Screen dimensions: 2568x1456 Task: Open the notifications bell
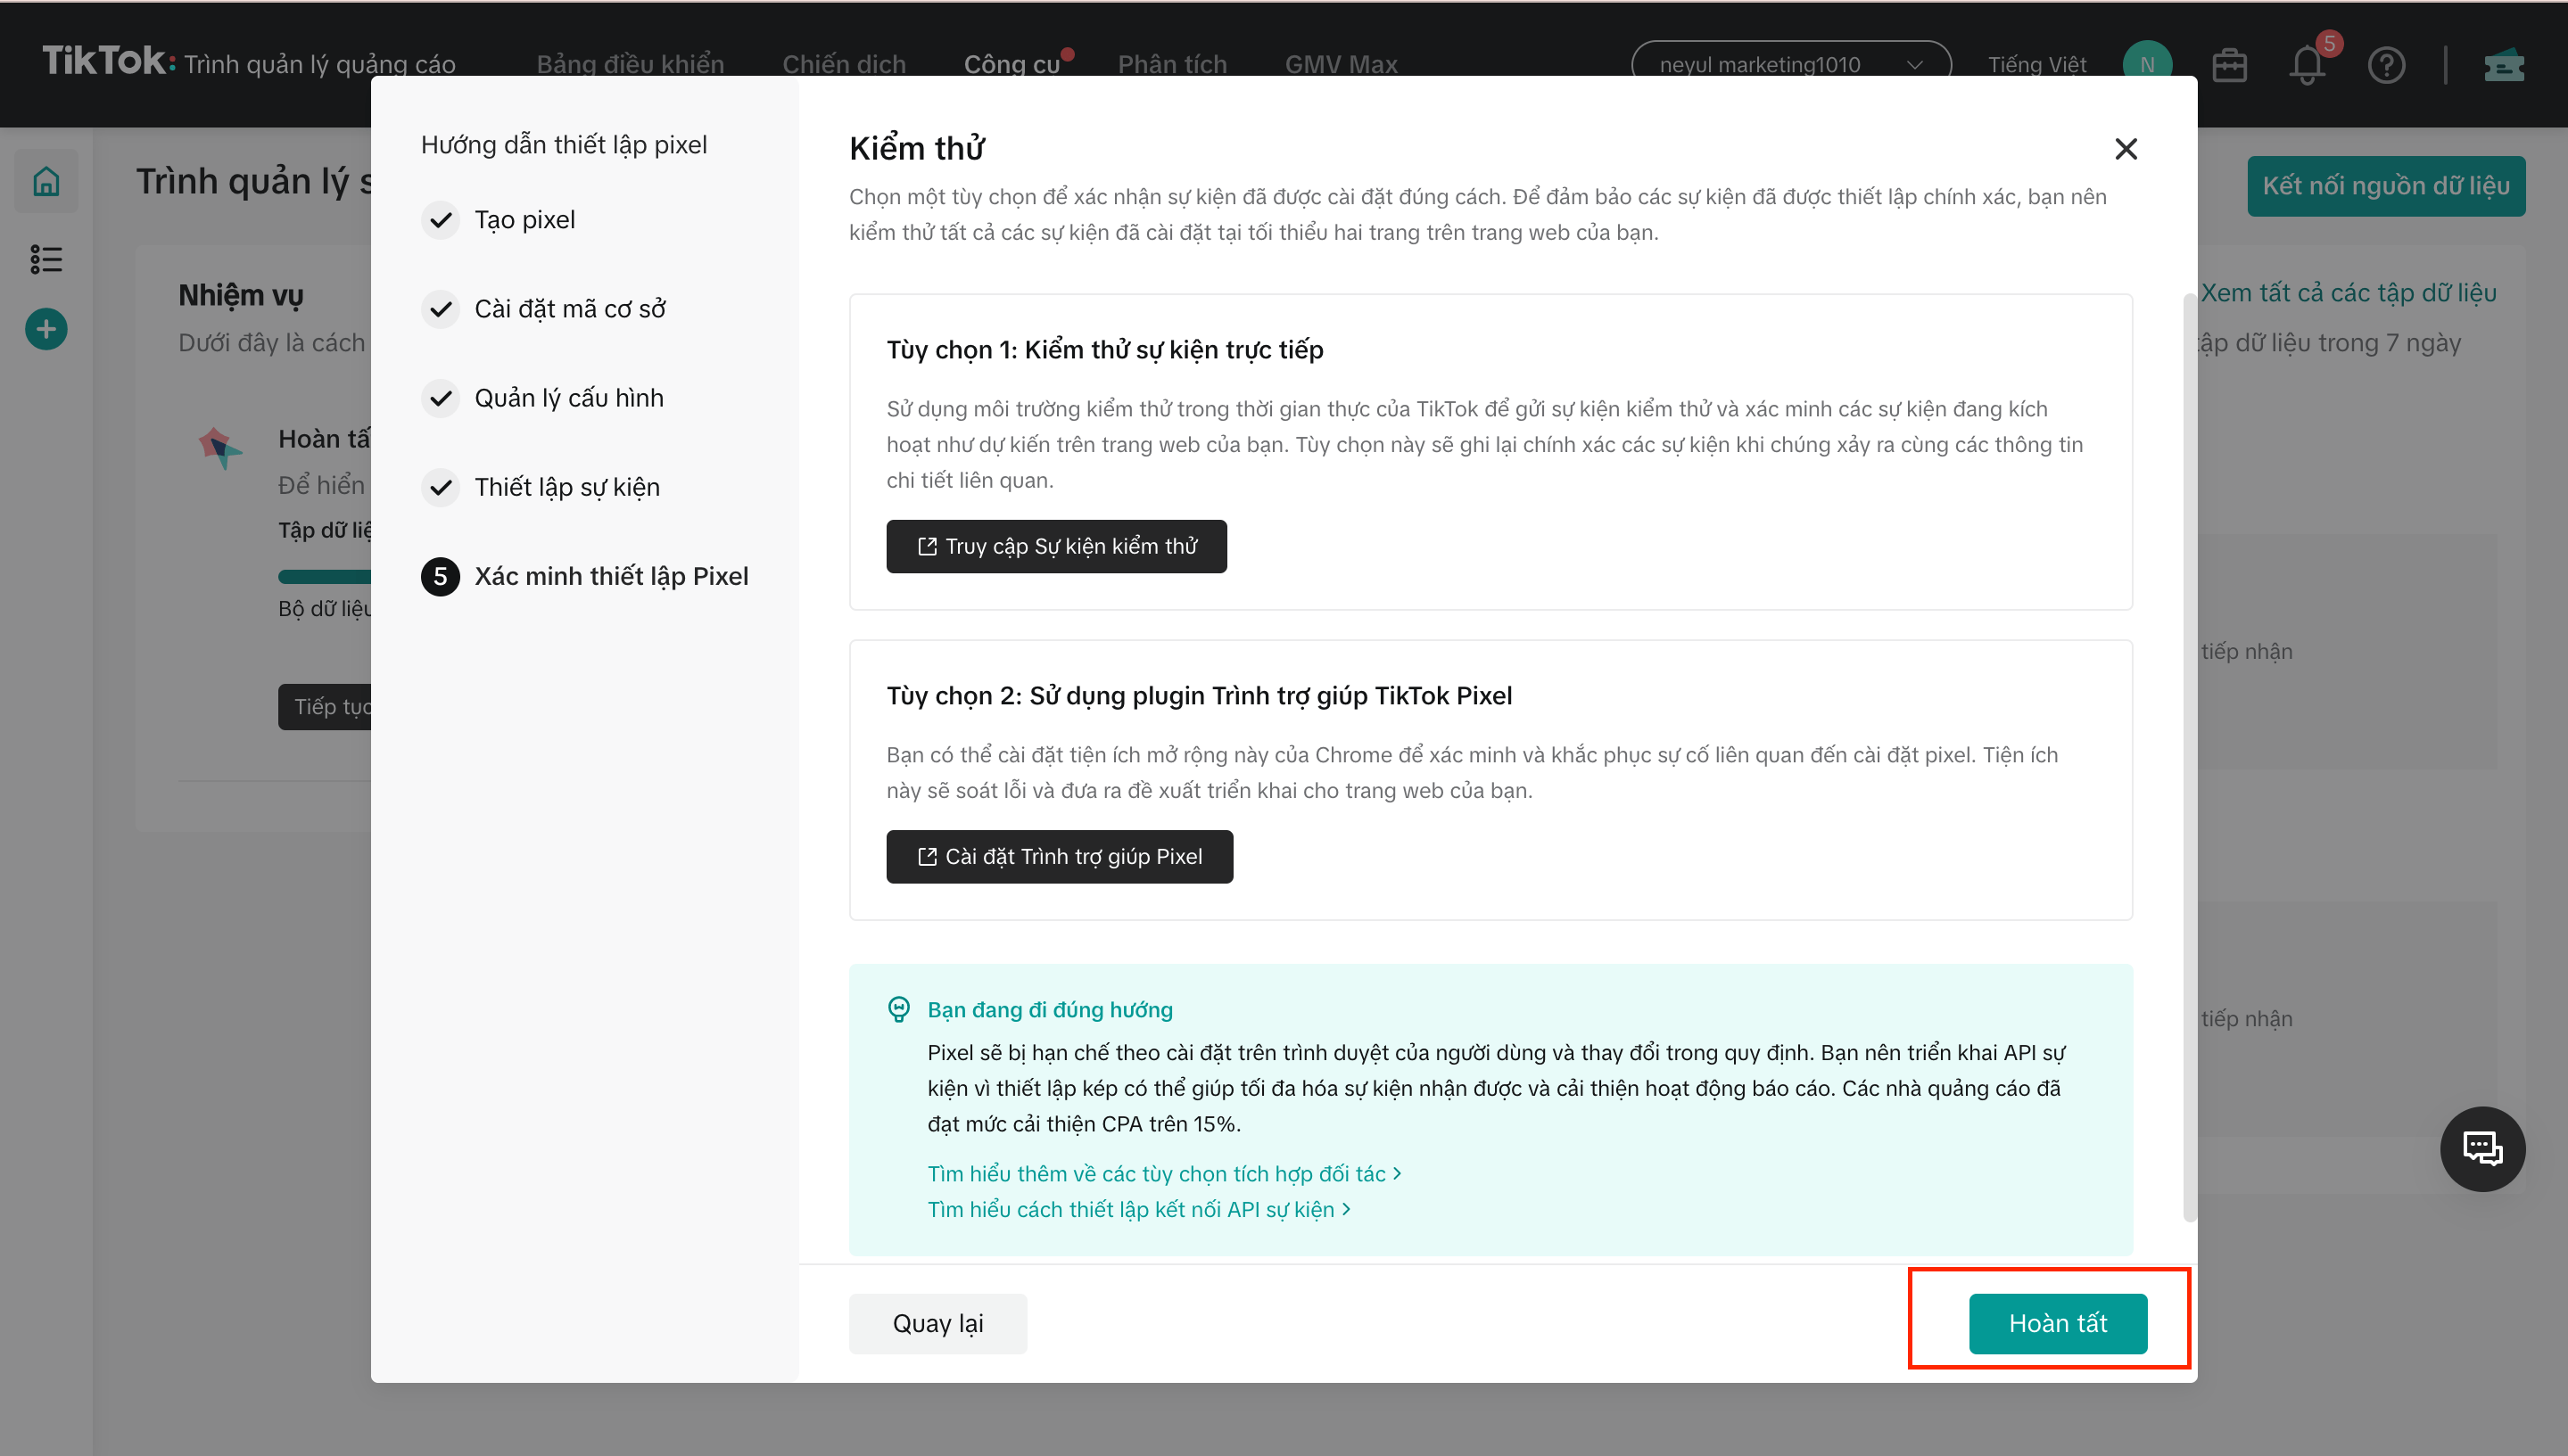click(x=2307, y=65)
